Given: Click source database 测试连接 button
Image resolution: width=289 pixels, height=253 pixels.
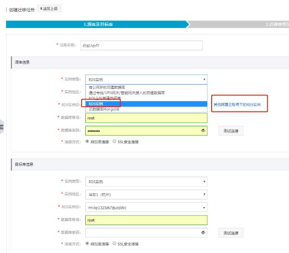Looking at the screenshot, I should pos(231,131).
